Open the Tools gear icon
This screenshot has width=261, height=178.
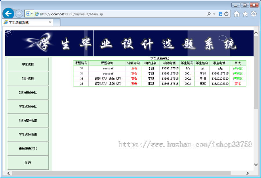253,14
